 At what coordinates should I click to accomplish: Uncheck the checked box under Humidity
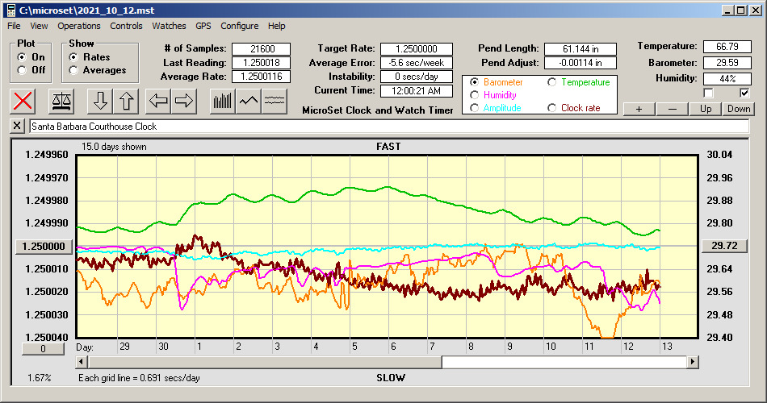(744, 93)
